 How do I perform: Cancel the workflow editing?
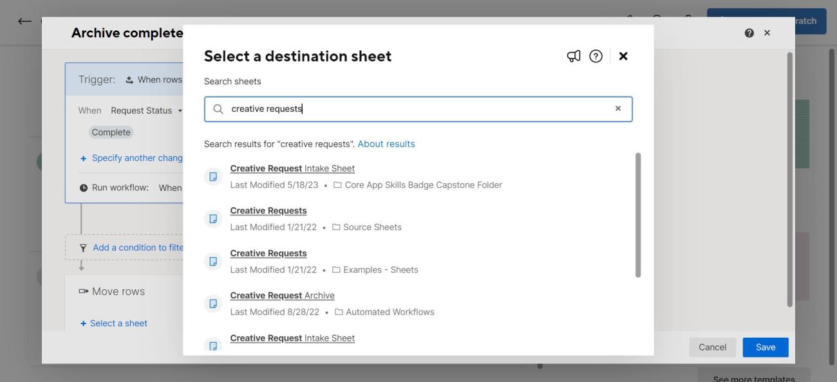pos(713,347)
